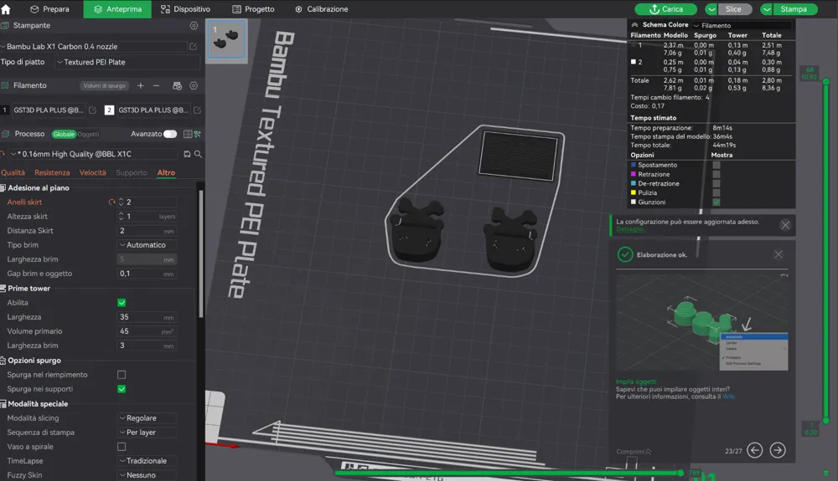Screen dimensions: 838x481
Task: Open Qualità settings tab
Action: pos(13,173)
